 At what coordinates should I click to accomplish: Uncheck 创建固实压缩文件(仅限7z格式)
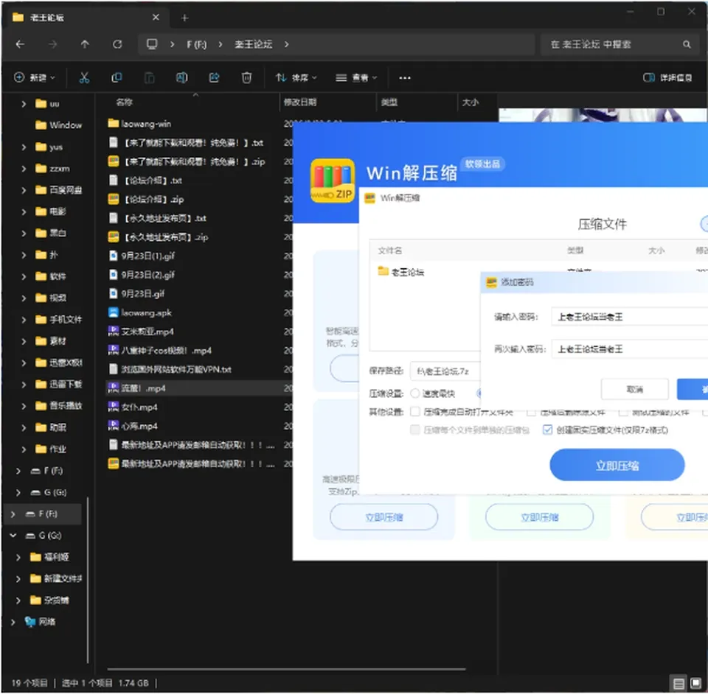[547, 430]
